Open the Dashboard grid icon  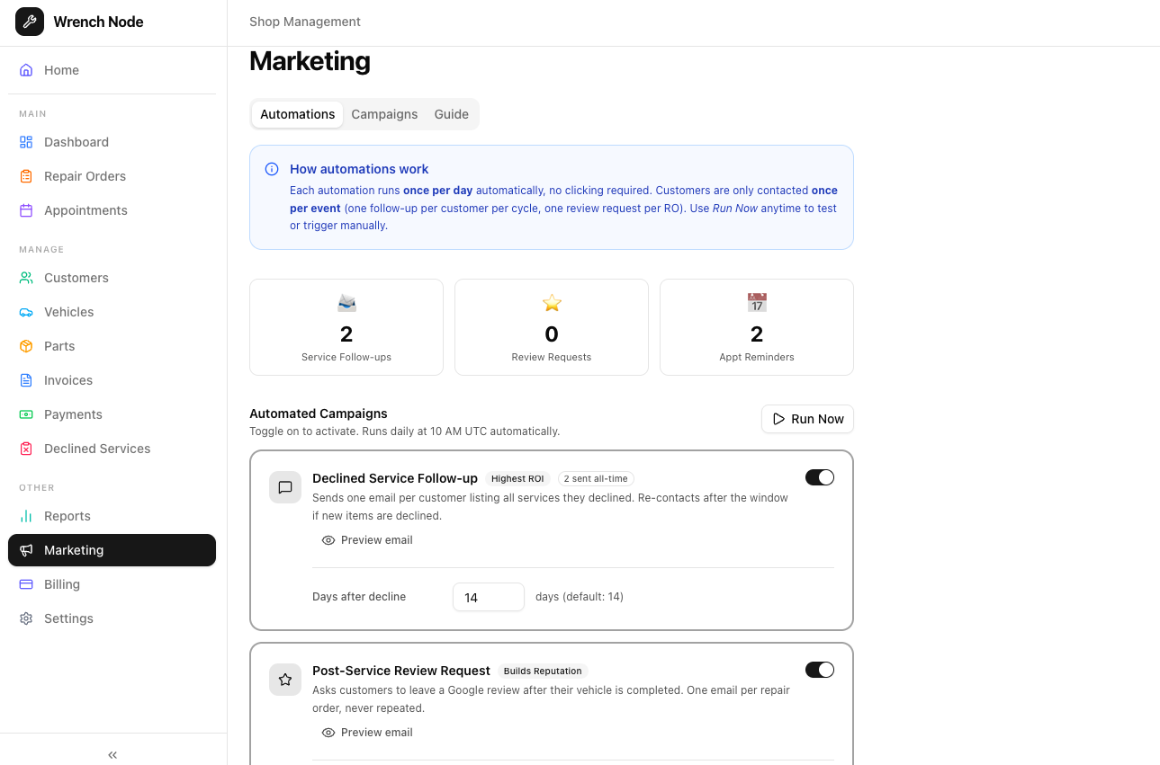(x=26, y=142)
